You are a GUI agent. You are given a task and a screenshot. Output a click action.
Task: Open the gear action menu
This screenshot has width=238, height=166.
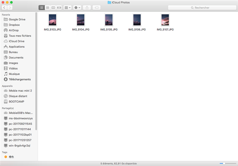tap(77, 8)
